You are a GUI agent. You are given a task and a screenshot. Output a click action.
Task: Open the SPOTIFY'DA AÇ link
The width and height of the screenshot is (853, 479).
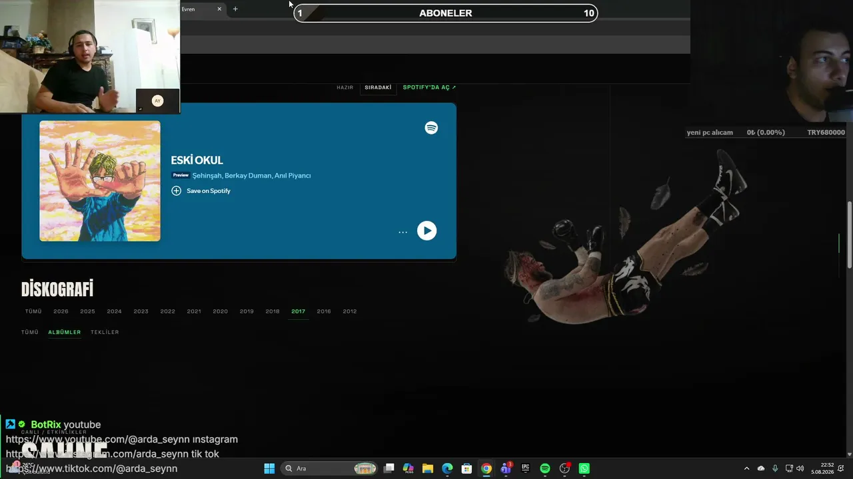point(429,88)
